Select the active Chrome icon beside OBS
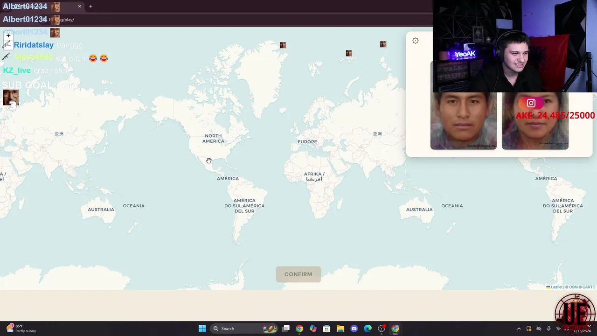The image size is (597, 336). click(x=395, y=329)
